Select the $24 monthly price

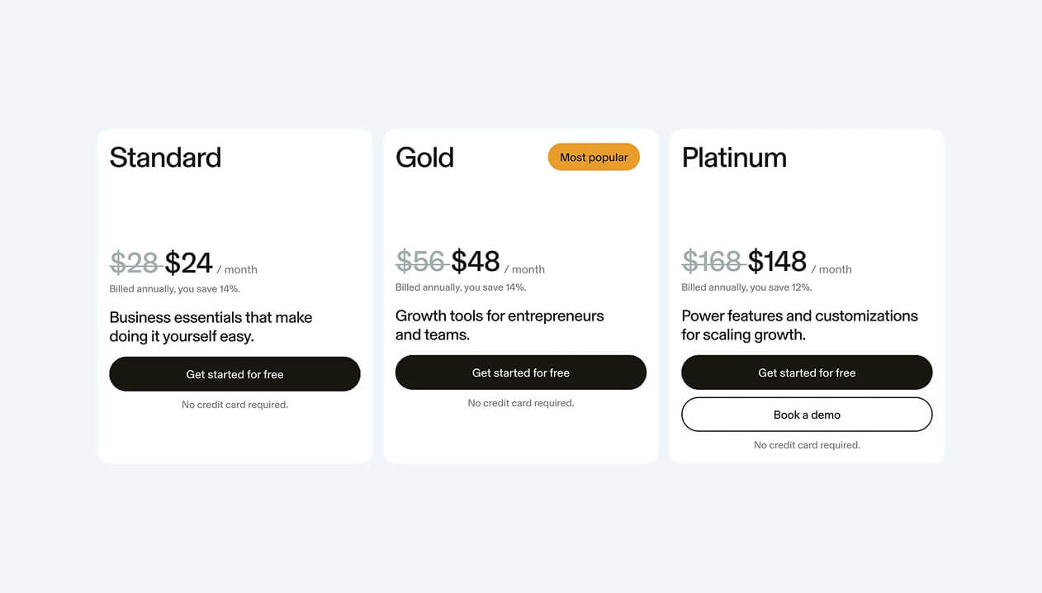pyautogui.click(x=188, y=262)
